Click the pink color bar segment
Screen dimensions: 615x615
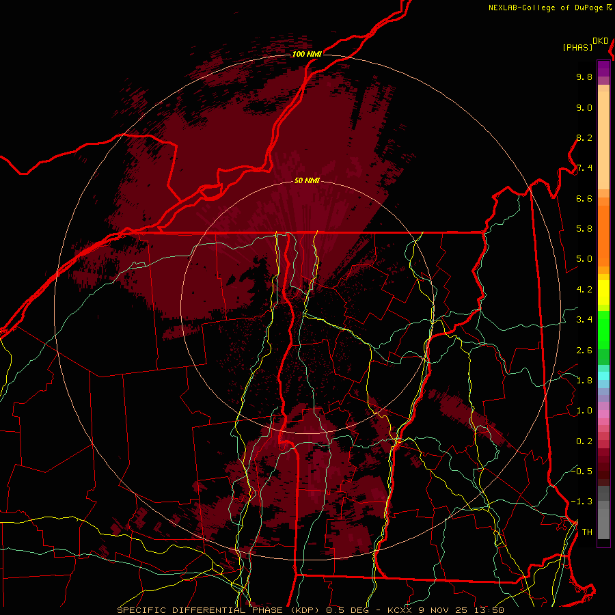point(603,414)
